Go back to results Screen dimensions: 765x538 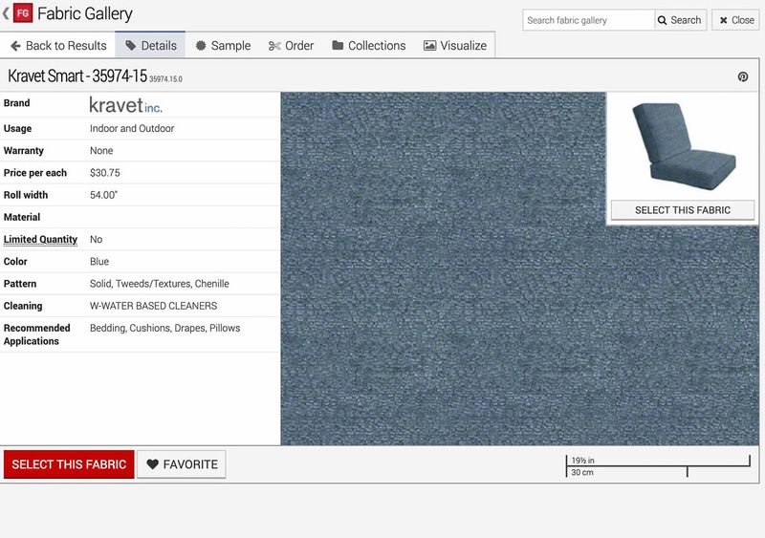[58, 45]
